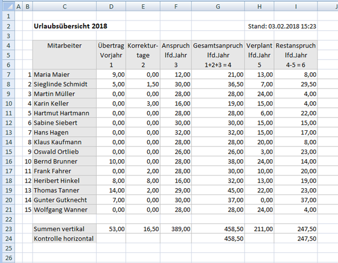Click the Summen vertikal label cell

(x=65, y=229)
